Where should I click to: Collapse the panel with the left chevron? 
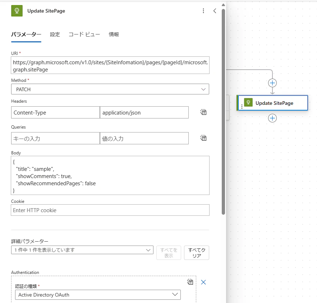pos(215,11)
